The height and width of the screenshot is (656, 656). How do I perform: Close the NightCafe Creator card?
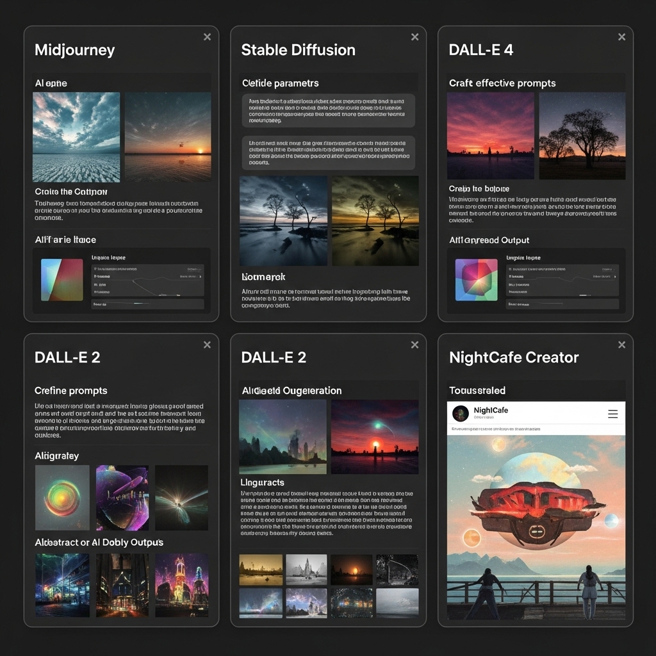pos(621,345)
